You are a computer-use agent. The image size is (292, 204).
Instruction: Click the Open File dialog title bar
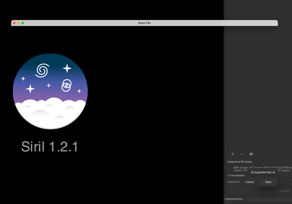pyautogui.click(x=144, y=23)
